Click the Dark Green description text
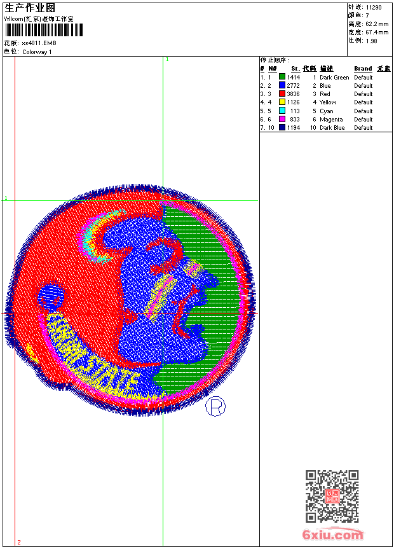The width and height of the screenshot is (394, 547). point(334,78)
